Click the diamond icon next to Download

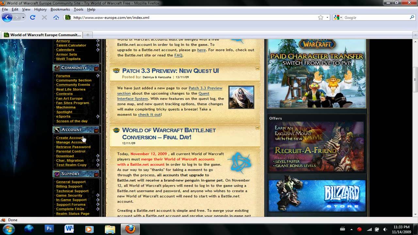click(x=98, y=156)
